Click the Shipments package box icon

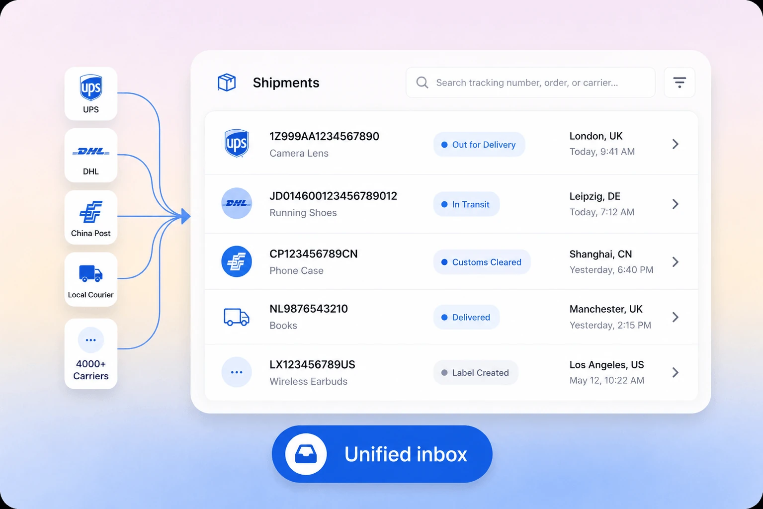[227, 83]
